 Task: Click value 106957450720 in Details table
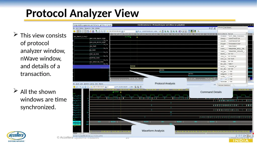[x=234, y=39]
